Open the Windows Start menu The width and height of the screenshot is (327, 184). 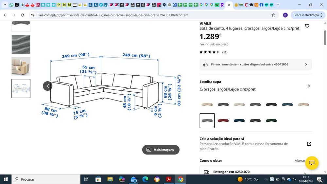(x=6, y=179)
